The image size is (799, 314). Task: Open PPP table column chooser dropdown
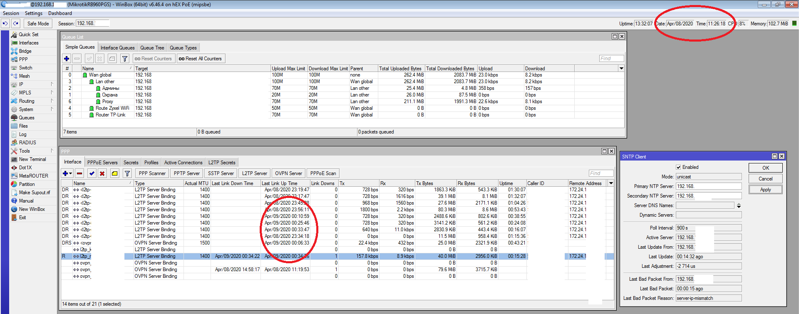(611, 183)
